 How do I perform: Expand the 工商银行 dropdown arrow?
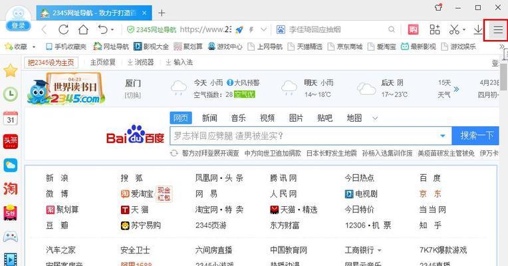379,251
